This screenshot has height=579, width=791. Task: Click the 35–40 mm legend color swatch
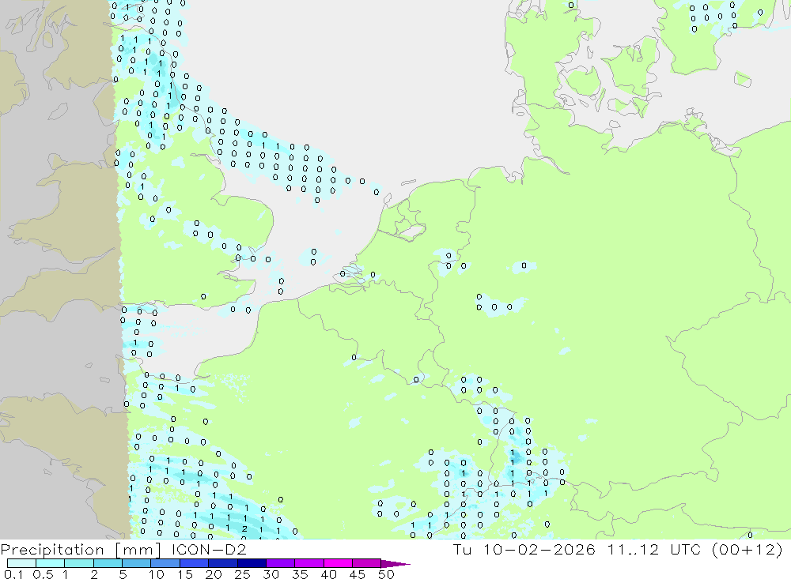point(309,563)
